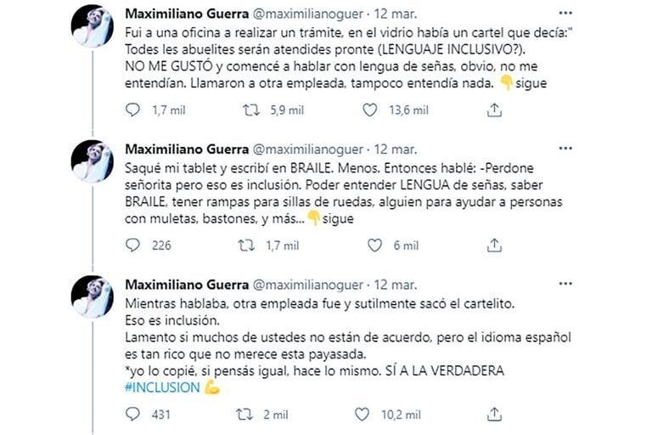This screenshot has height=435, width=652.
Task: Open @maximilianoguer handle on the second tweet
Action: pyautogui.click(x=307, y=150)
